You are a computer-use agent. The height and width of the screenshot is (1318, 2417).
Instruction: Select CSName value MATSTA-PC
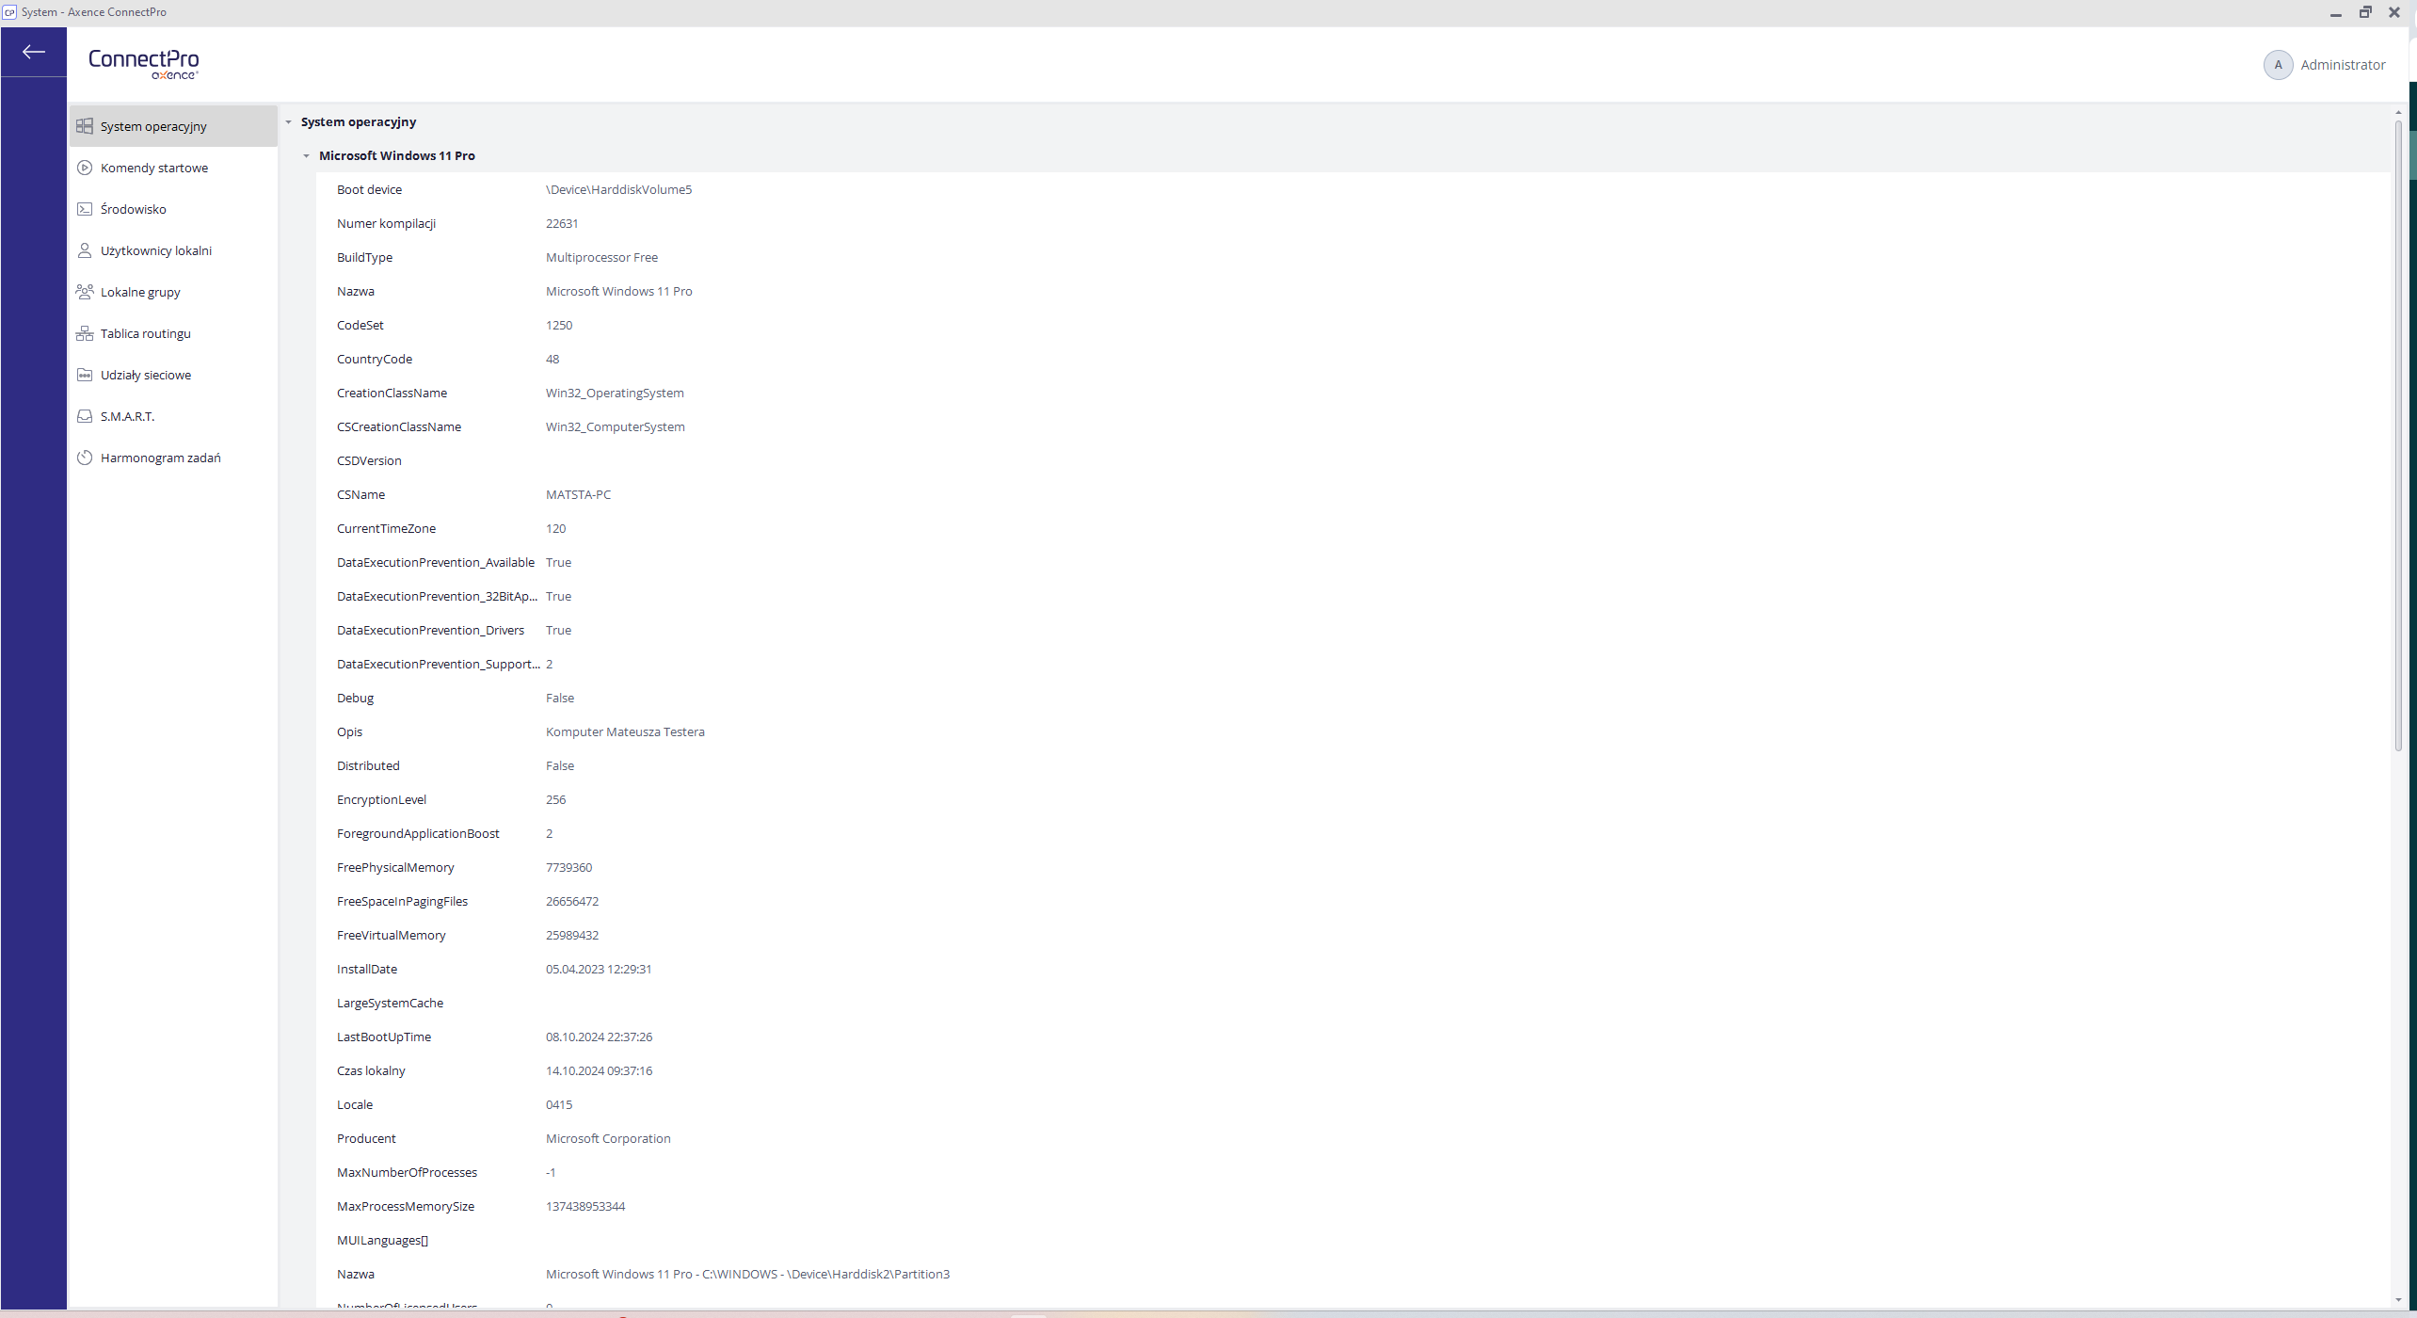pyautogui.click(x=578, y=495)
